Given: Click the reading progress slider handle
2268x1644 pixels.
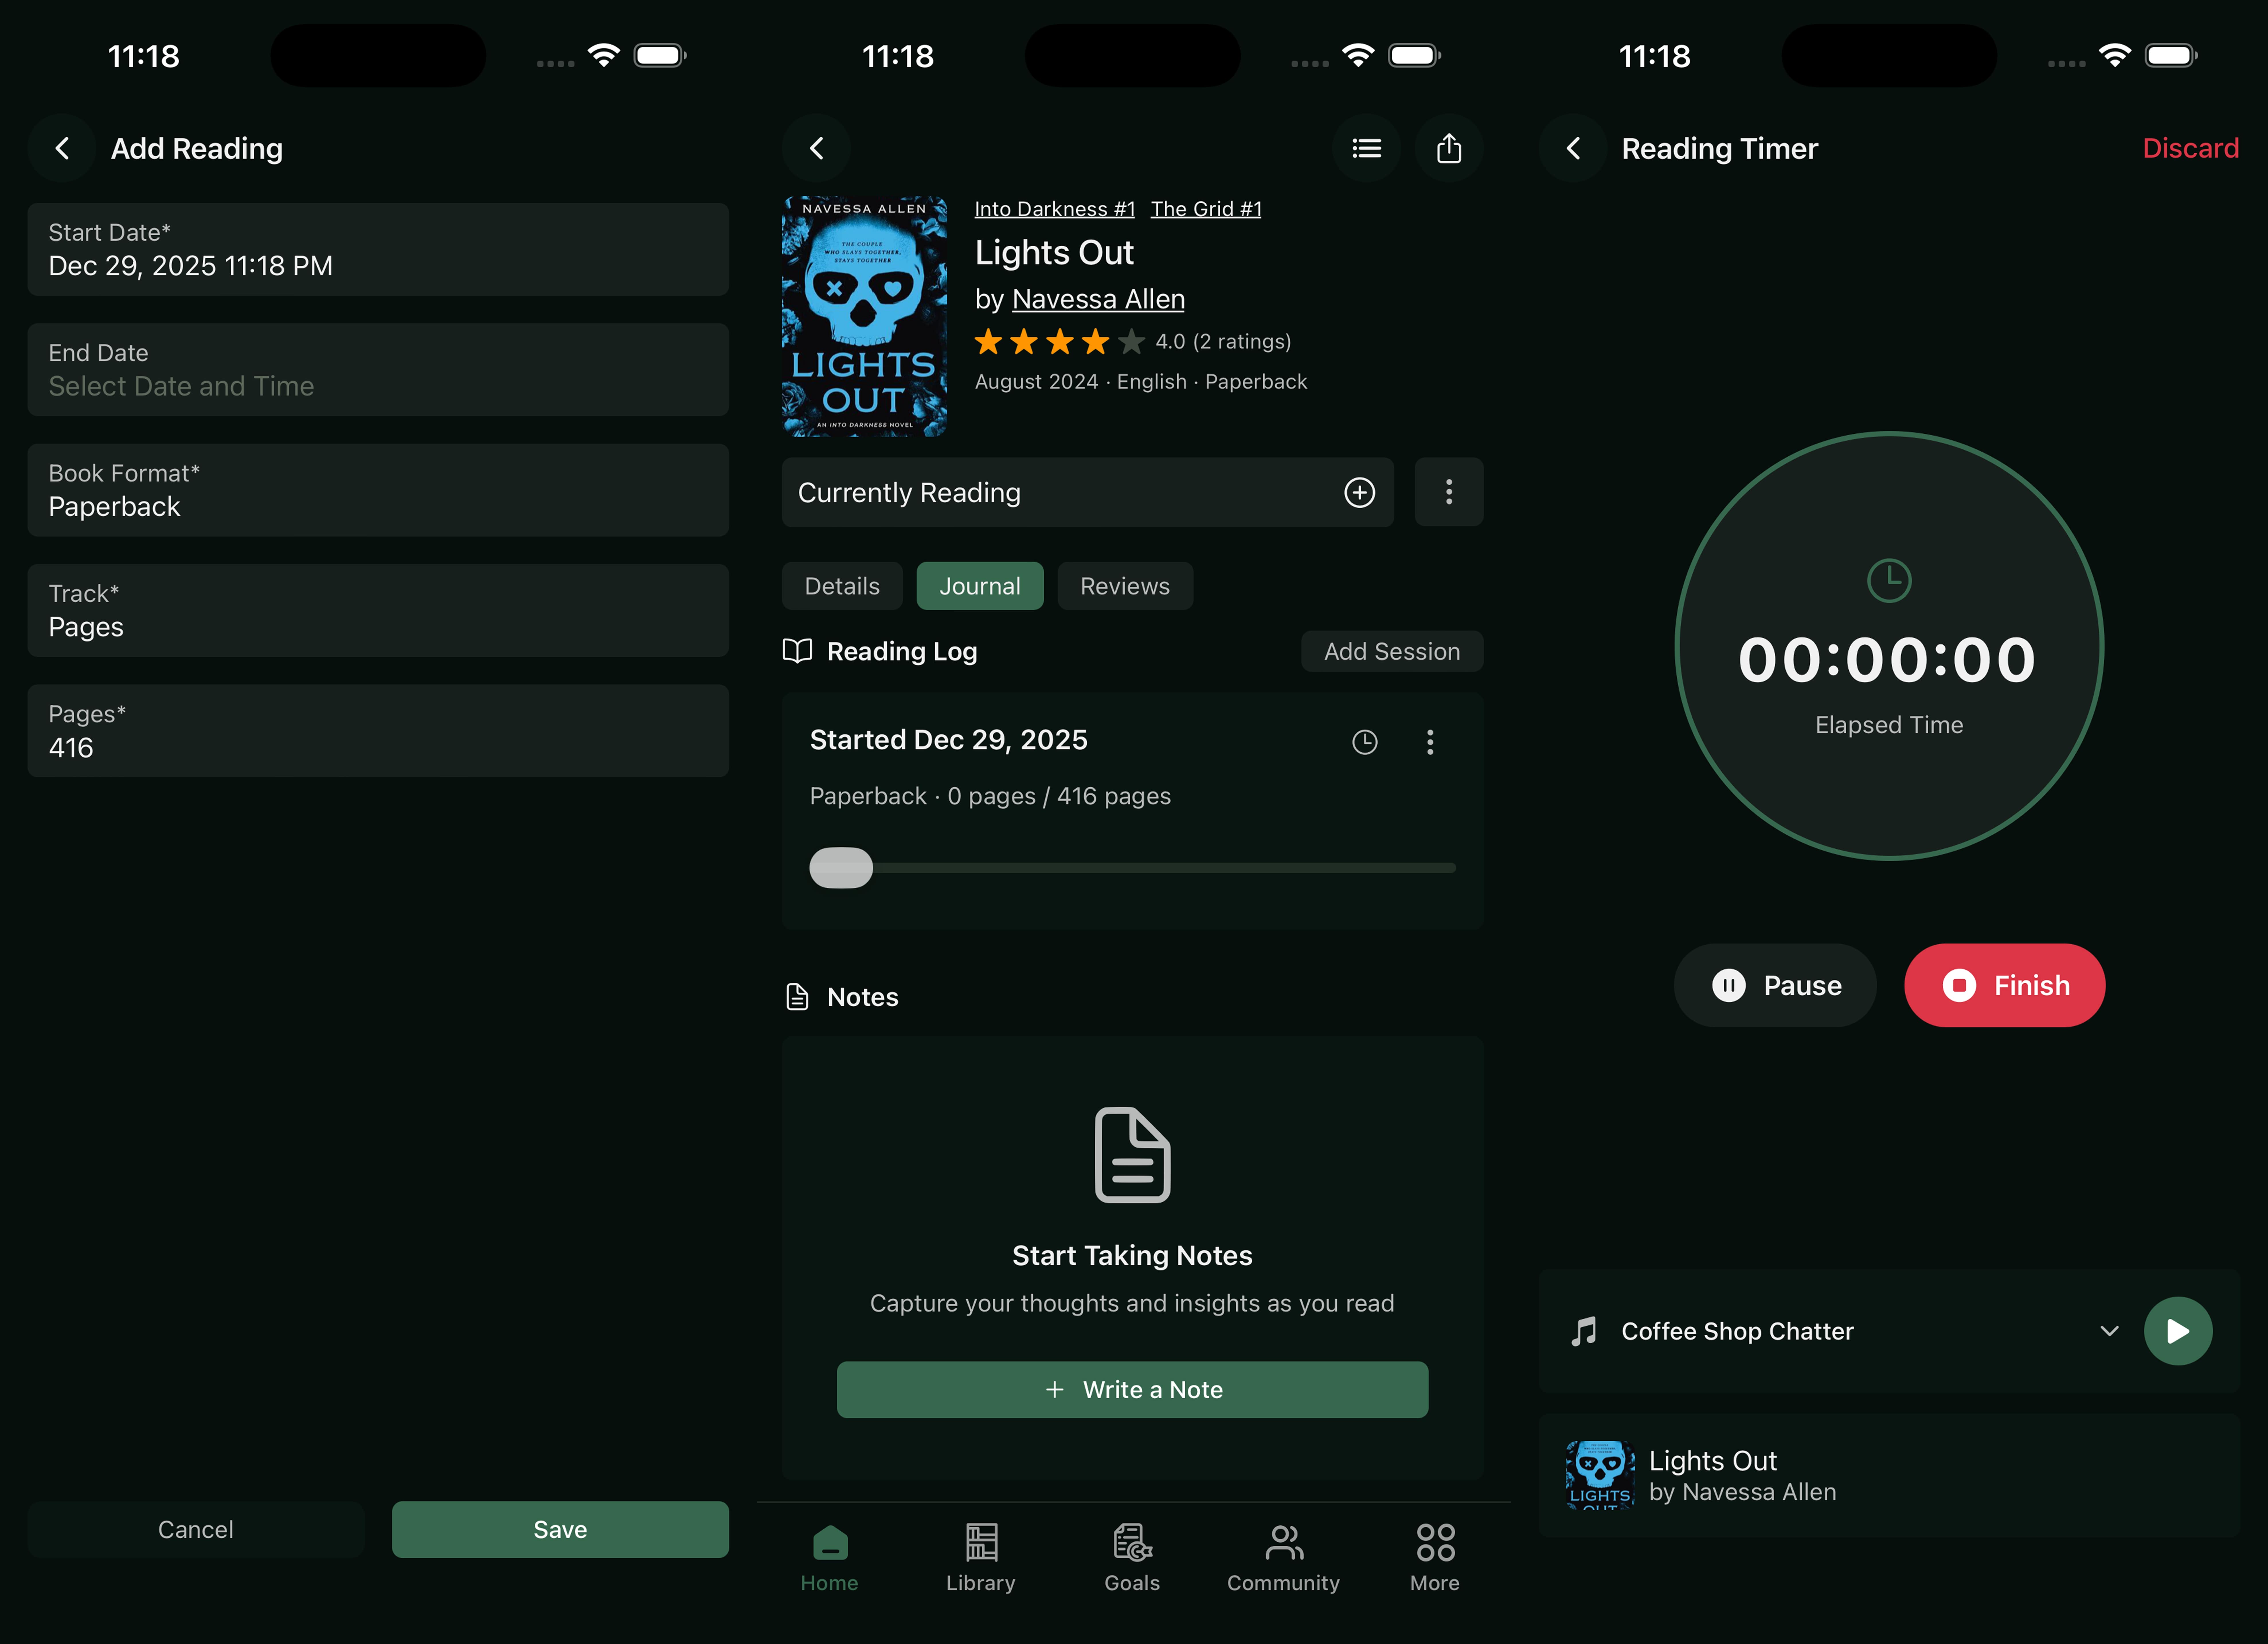Looking at the screenshot, I should point(841,867).
